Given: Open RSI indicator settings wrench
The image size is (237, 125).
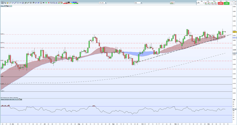Looking at the screenshot, I should pyautogui.click(x=18, y=99).
